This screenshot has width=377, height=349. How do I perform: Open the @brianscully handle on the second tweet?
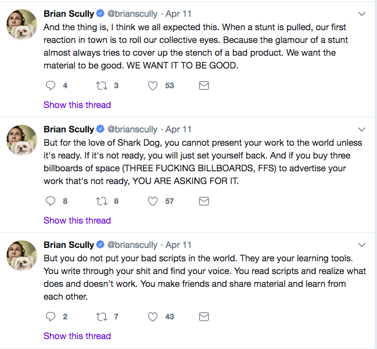point(132,129)
